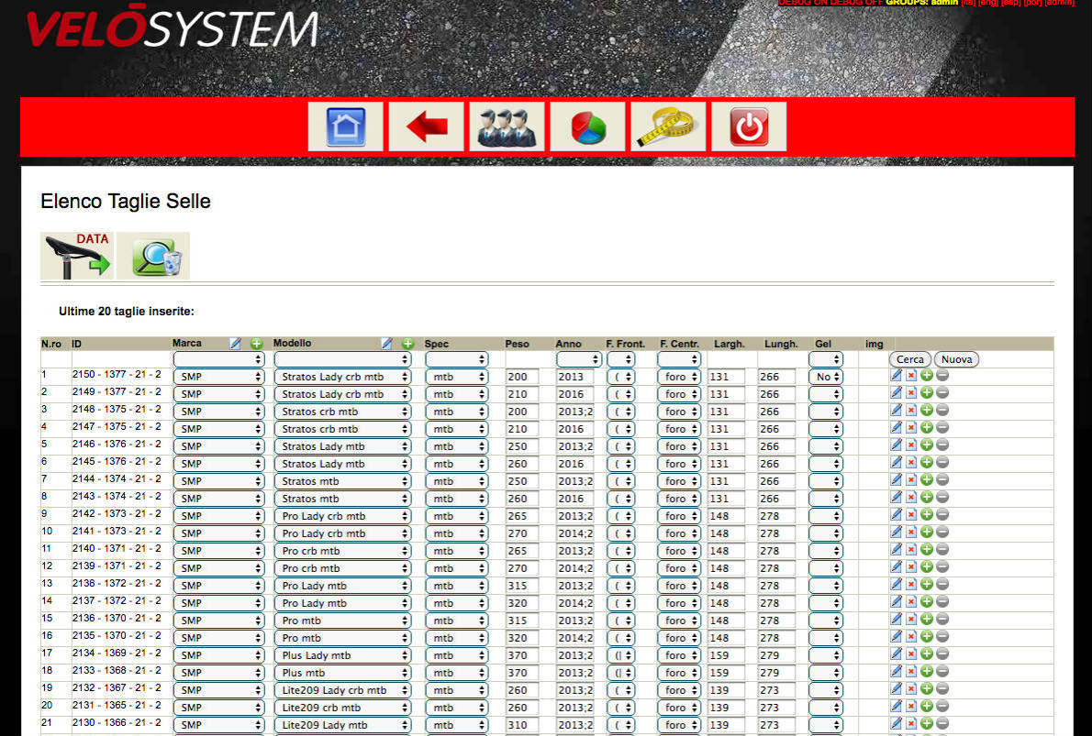This screenshot has width=1092, height=736.
Task: Click the 'F. Front.' column header
Action: 626,344
